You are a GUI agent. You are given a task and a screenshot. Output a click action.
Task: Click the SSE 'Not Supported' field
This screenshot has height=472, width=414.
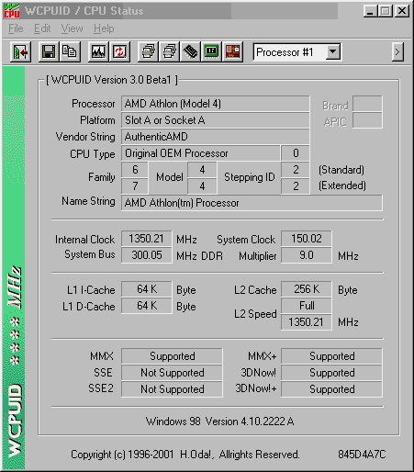coord(172,373)
